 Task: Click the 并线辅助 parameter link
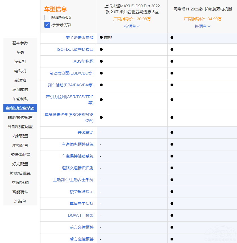pos(85,132)
